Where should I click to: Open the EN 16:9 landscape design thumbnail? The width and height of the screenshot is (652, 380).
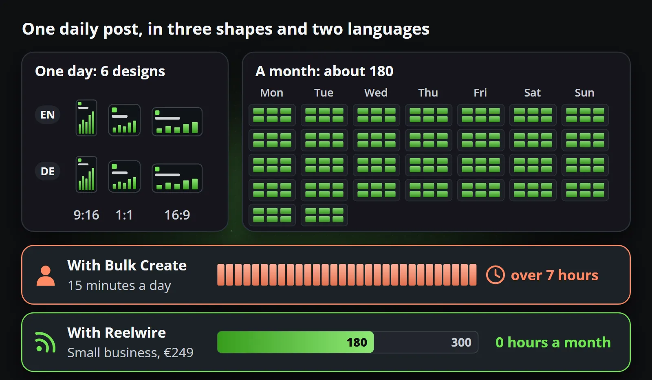tap(177, 122)
